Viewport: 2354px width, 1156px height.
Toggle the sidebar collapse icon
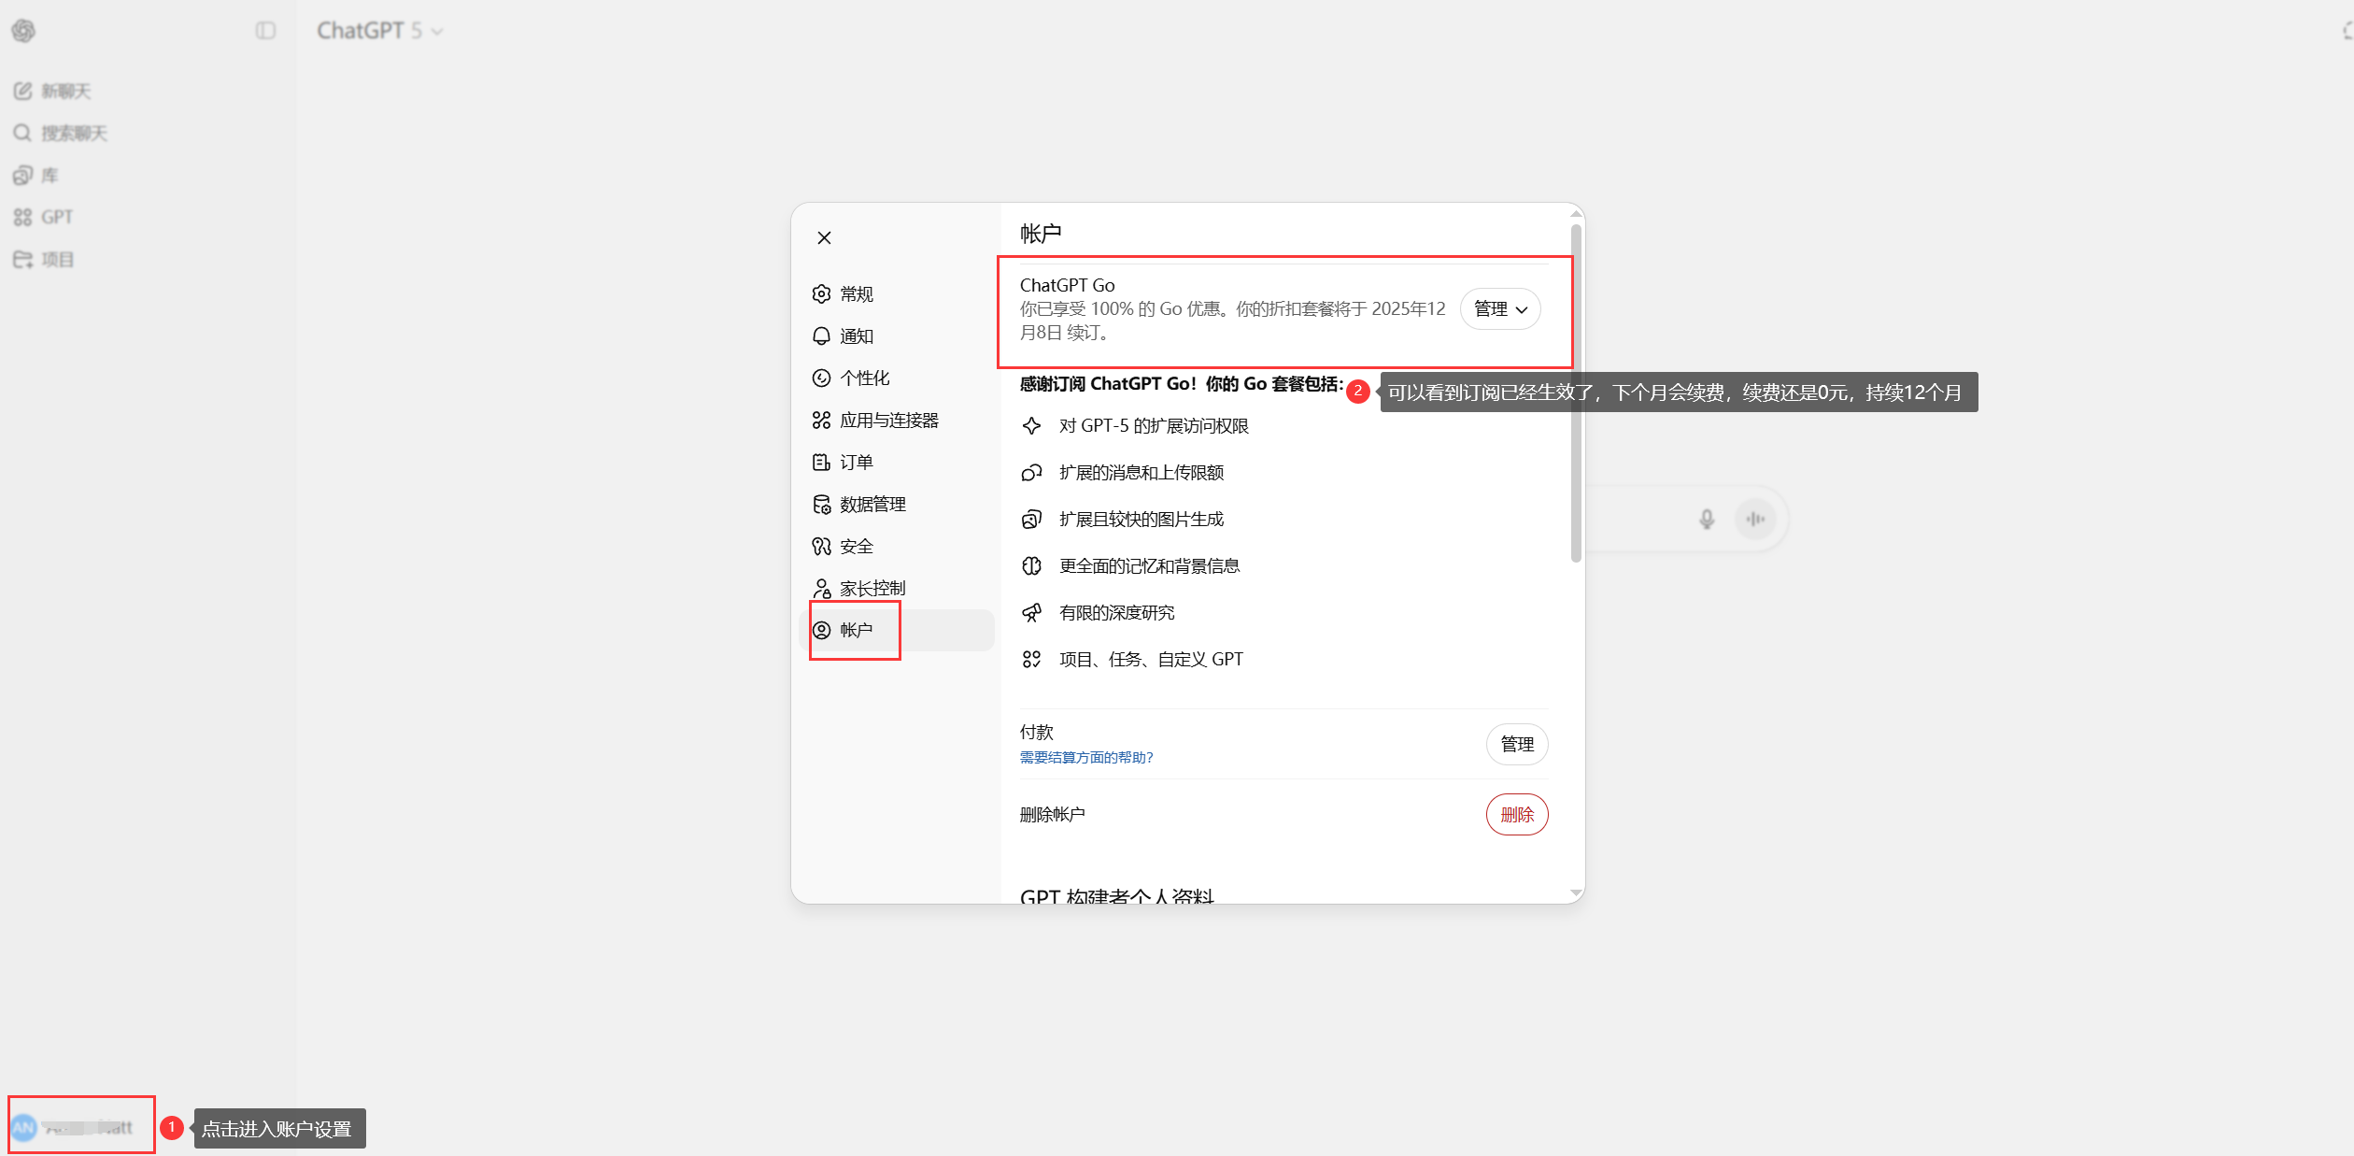265,31
